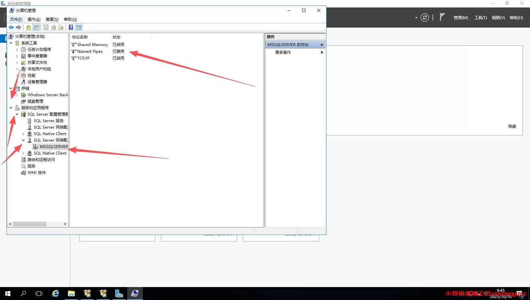Click the Help question-mark toolbar icon
Screen dimensions: 530x300
(71, 28)
